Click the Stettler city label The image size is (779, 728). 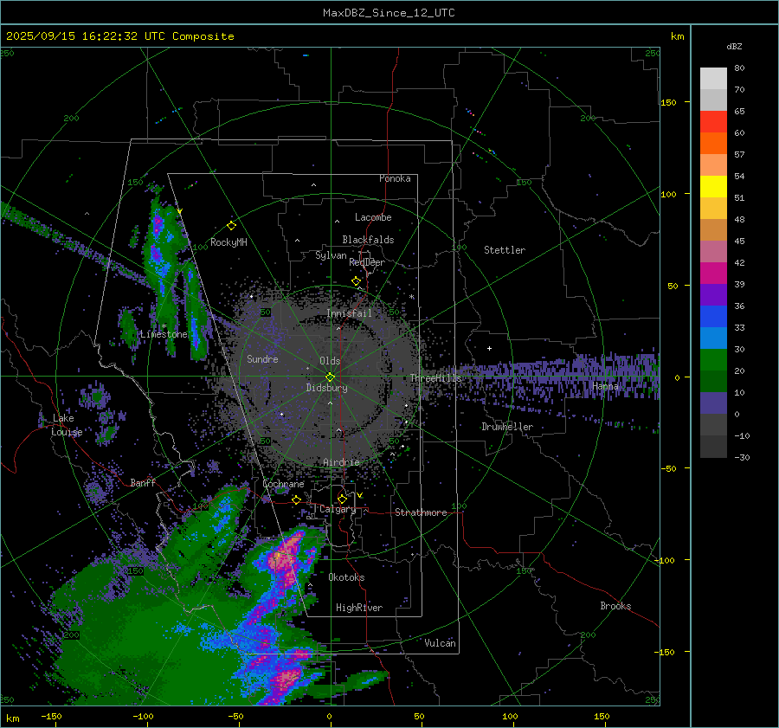pyautogui.click(x=505, y=250)
